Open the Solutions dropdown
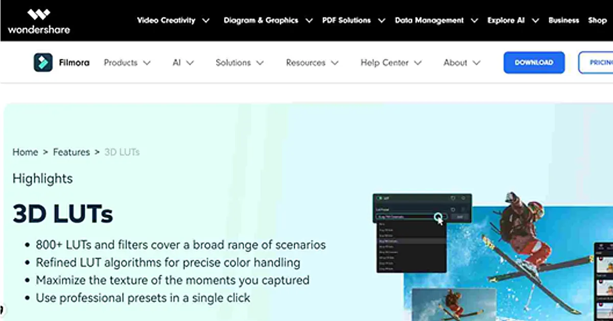This screenshot has height=321, width=613. pos(240,63)
